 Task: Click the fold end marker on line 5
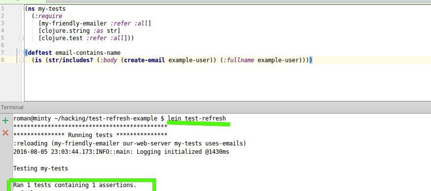pyautogui.click(x=21, y=38)
